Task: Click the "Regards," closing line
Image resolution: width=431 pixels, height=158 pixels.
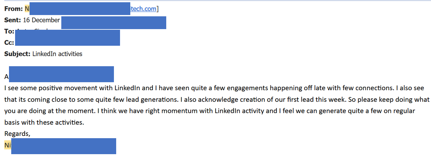Action: click(17, 134)
